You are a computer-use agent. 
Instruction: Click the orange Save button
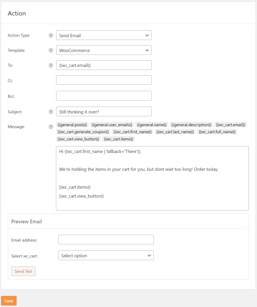point(9,301)
